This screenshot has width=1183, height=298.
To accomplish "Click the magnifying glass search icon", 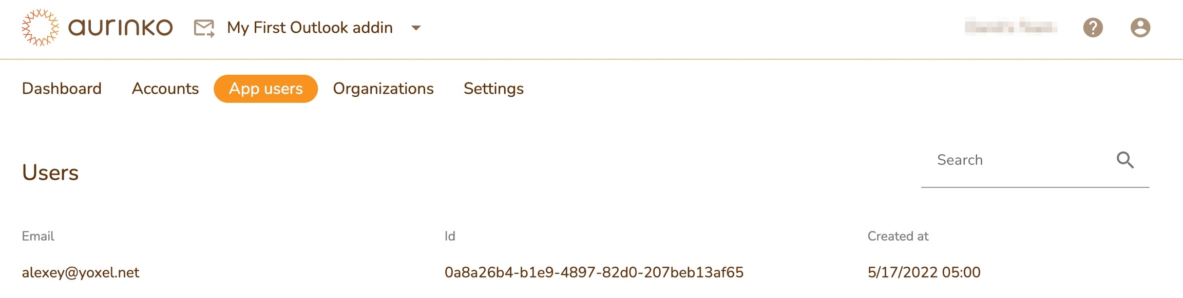I will (1125, 160).
